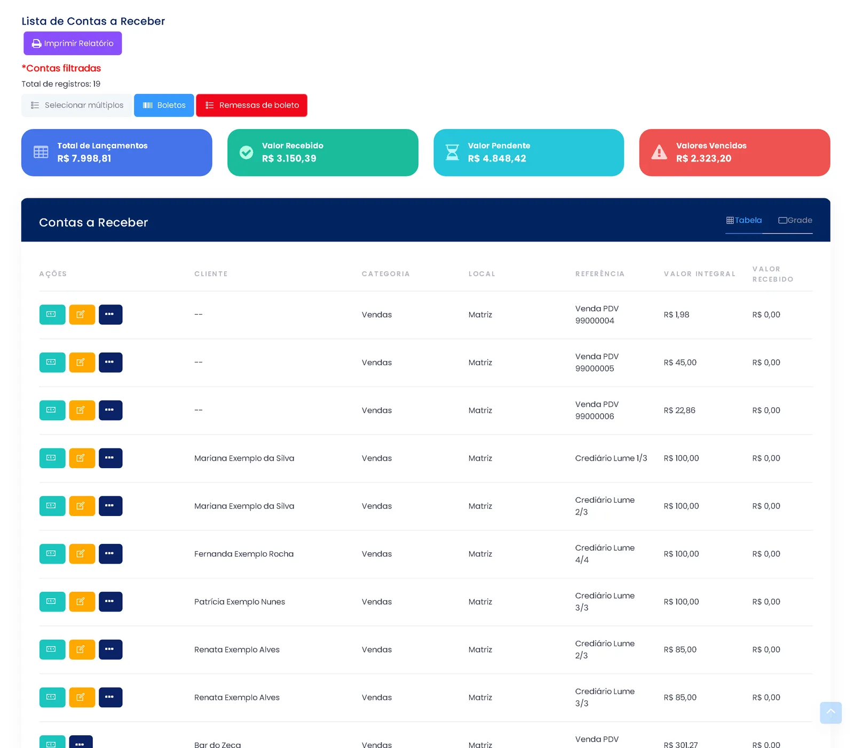Click the green payment icon for Venda PDV 99000005
854x748 pixels.
[52, 363]
